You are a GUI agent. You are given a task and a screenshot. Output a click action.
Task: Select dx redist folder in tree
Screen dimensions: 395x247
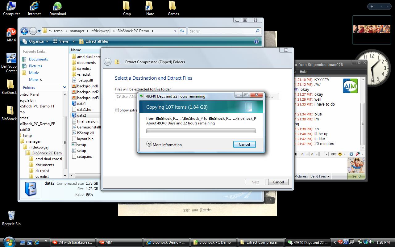[x=42, y=170]
